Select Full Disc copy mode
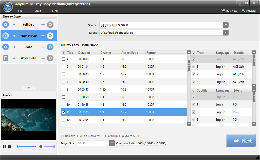This screenshot has height=160, width=260. (x=29, y=25)
